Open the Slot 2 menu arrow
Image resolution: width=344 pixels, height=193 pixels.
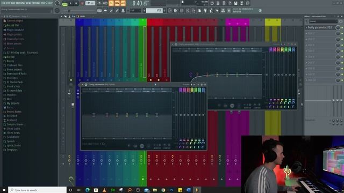306,33
